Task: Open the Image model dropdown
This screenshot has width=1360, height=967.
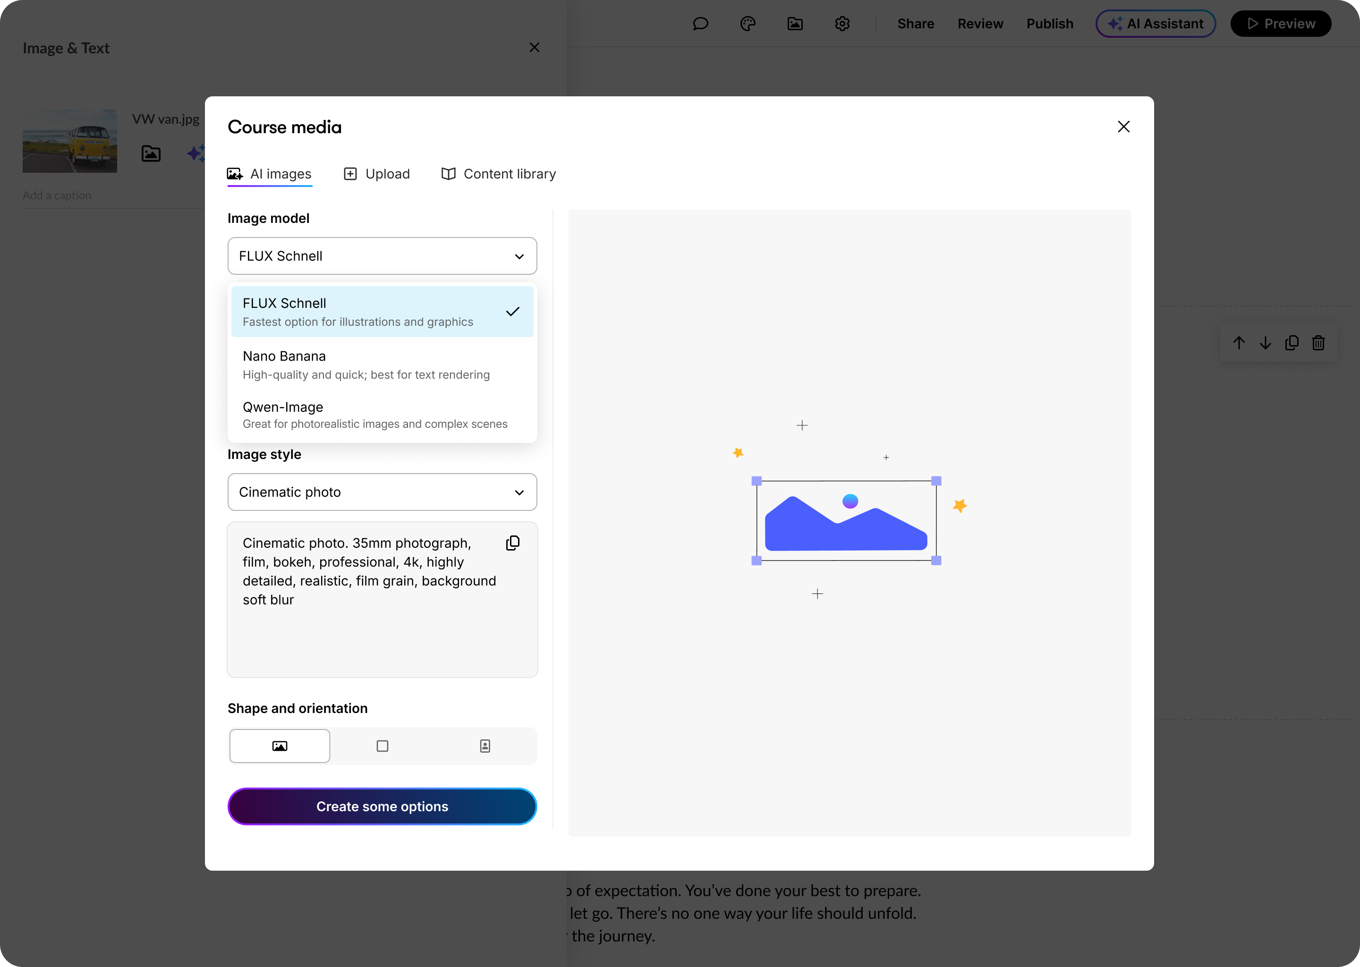Action: (x=382, y=256)
